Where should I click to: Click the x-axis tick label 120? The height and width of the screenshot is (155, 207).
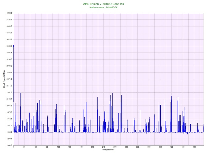pos(58,147)
